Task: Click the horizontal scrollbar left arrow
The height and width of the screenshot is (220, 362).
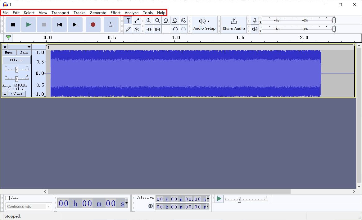Action: [45, 192]
